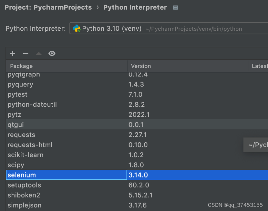Screen dimensions: 268x211
Task: Click version 0.10.0 of requests-html
Action: [x=138, y=145]
